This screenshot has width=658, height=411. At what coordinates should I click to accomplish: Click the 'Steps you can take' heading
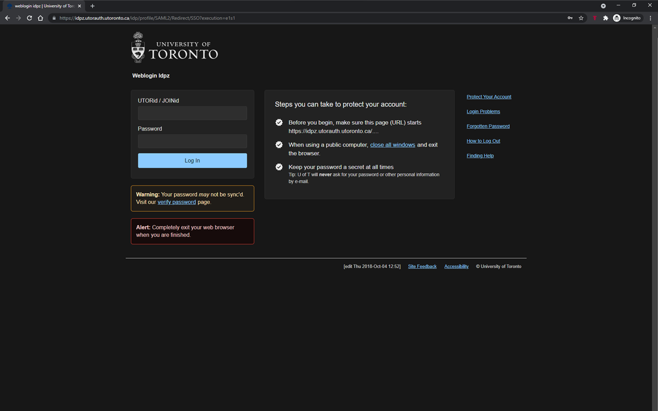click(341, 104)
